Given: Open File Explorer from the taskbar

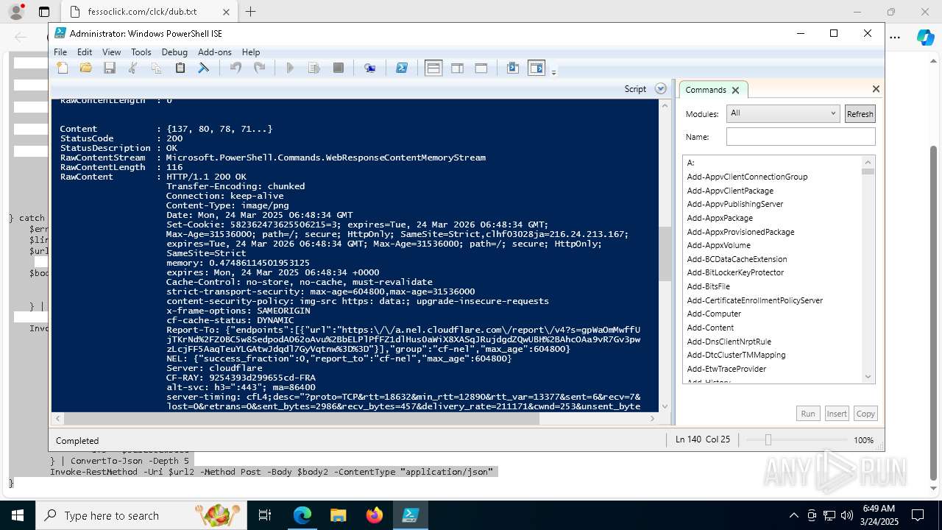Looking at the screenshot, I should click(x=339, y=515).
